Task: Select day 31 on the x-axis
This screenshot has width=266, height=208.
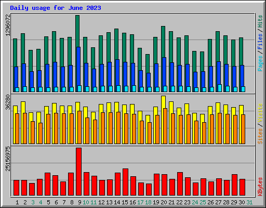Action: coord(249,202)
